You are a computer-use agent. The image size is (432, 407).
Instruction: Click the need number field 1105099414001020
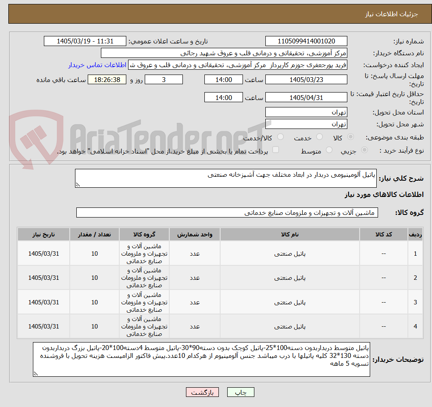click(x=306, y=41)
